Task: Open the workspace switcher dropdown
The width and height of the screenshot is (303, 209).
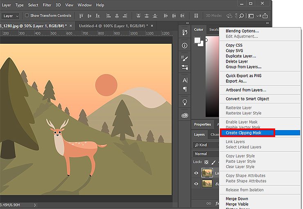Action: (253, 16)
